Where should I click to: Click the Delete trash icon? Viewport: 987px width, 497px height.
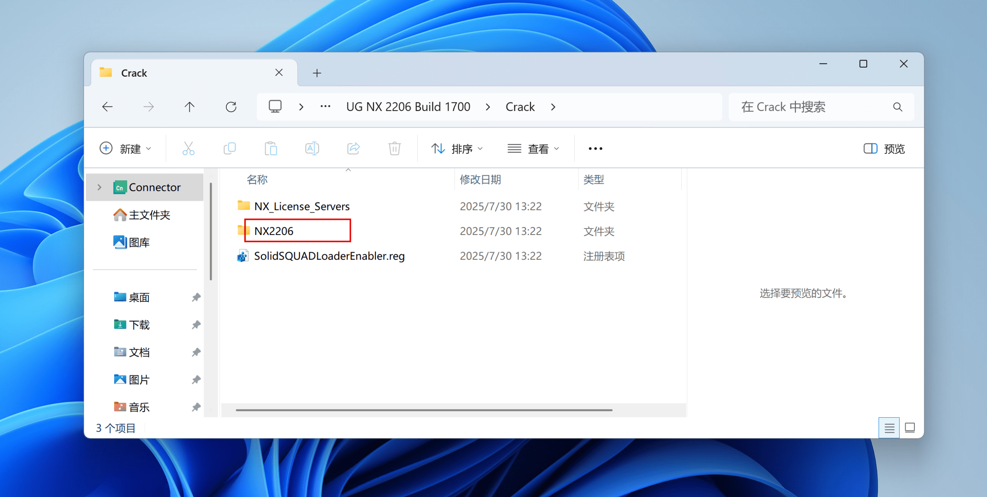click(x=394, y=148)
